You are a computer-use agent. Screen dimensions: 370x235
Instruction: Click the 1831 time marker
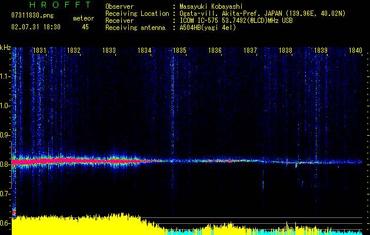point(39,51)
